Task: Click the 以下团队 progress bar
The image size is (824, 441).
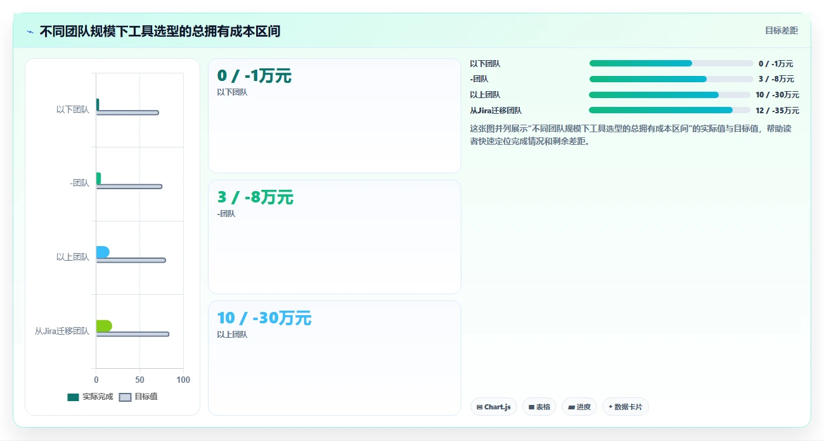Action: point(671,63)
